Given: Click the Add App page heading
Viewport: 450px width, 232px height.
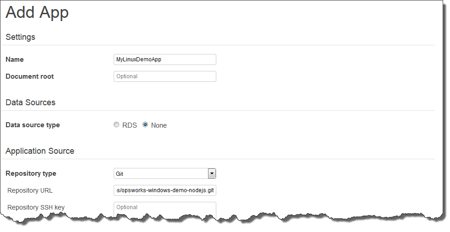Looking at the screenshot, I should [37, 13].
